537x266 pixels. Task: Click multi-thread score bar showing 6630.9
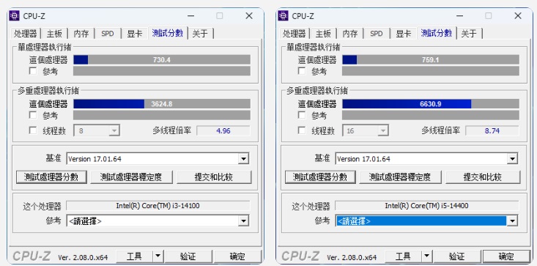coord(431,104)
